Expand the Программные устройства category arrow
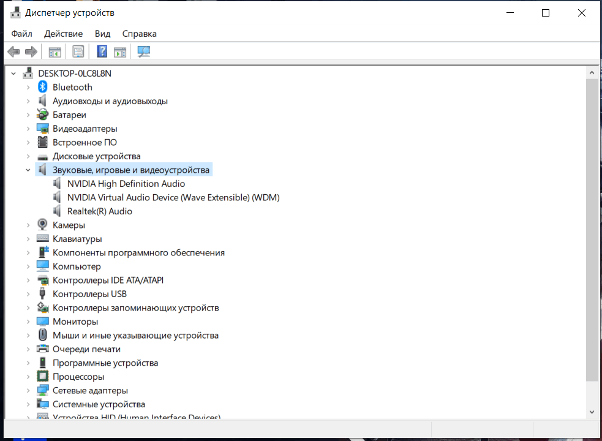The image size is (602, 441). [x=28, y=363]
